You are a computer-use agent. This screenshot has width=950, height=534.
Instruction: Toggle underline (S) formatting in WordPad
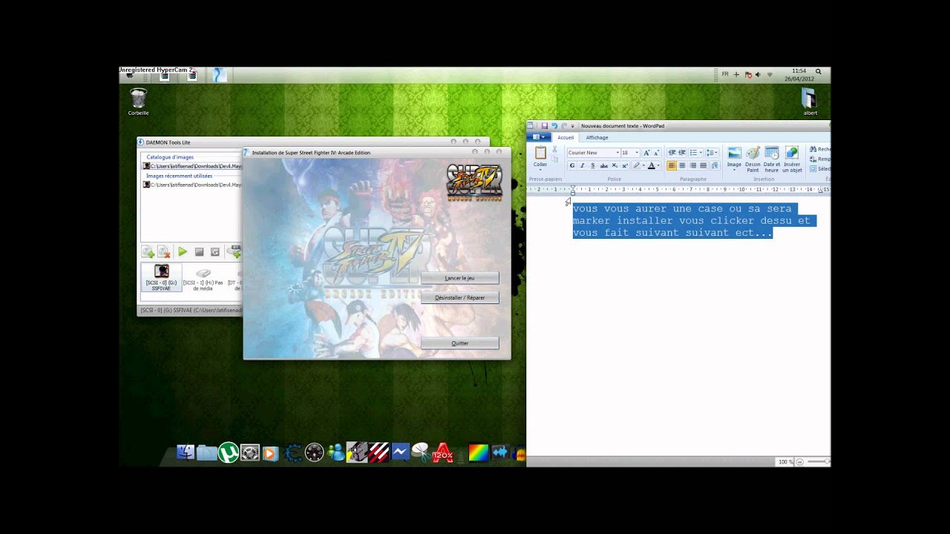[593, 165]
